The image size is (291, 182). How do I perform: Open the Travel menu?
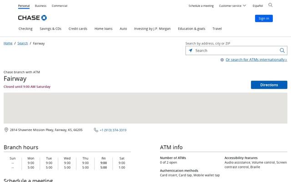point(217,29)
